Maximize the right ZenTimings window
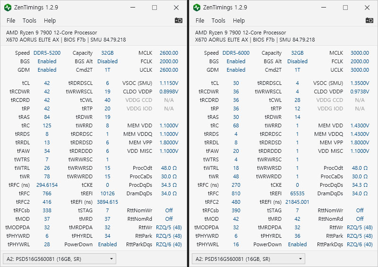378x267 pixels. pyautogui.click(x=345, y=8)
